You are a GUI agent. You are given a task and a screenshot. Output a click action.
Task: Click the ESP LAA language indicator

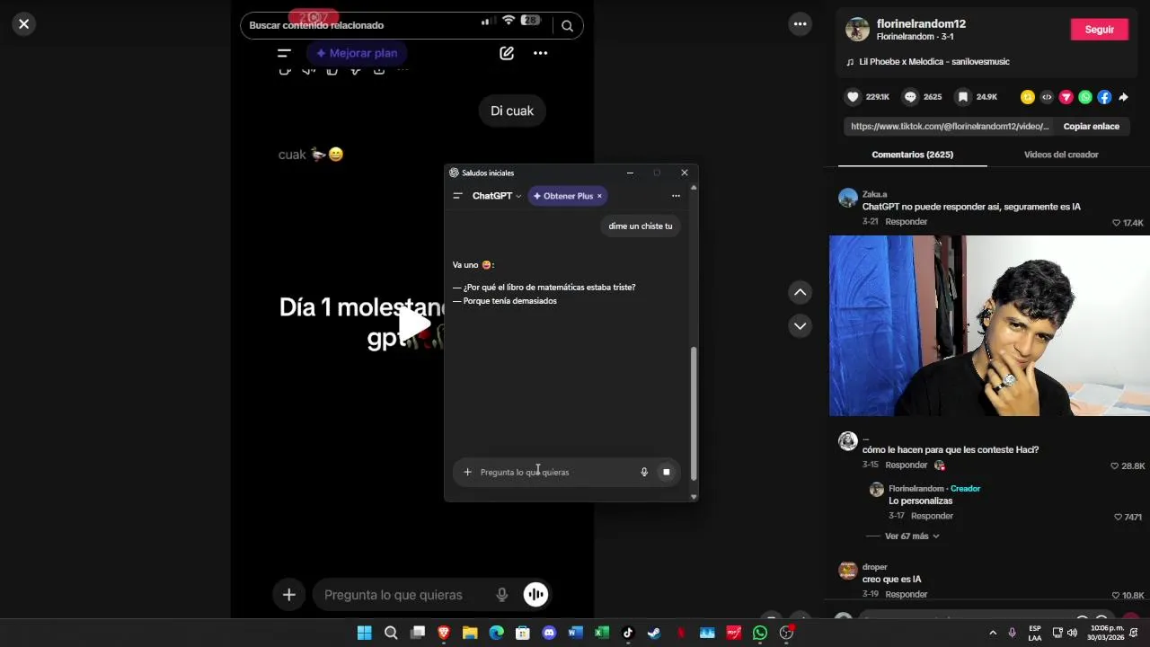point(1035,633)
